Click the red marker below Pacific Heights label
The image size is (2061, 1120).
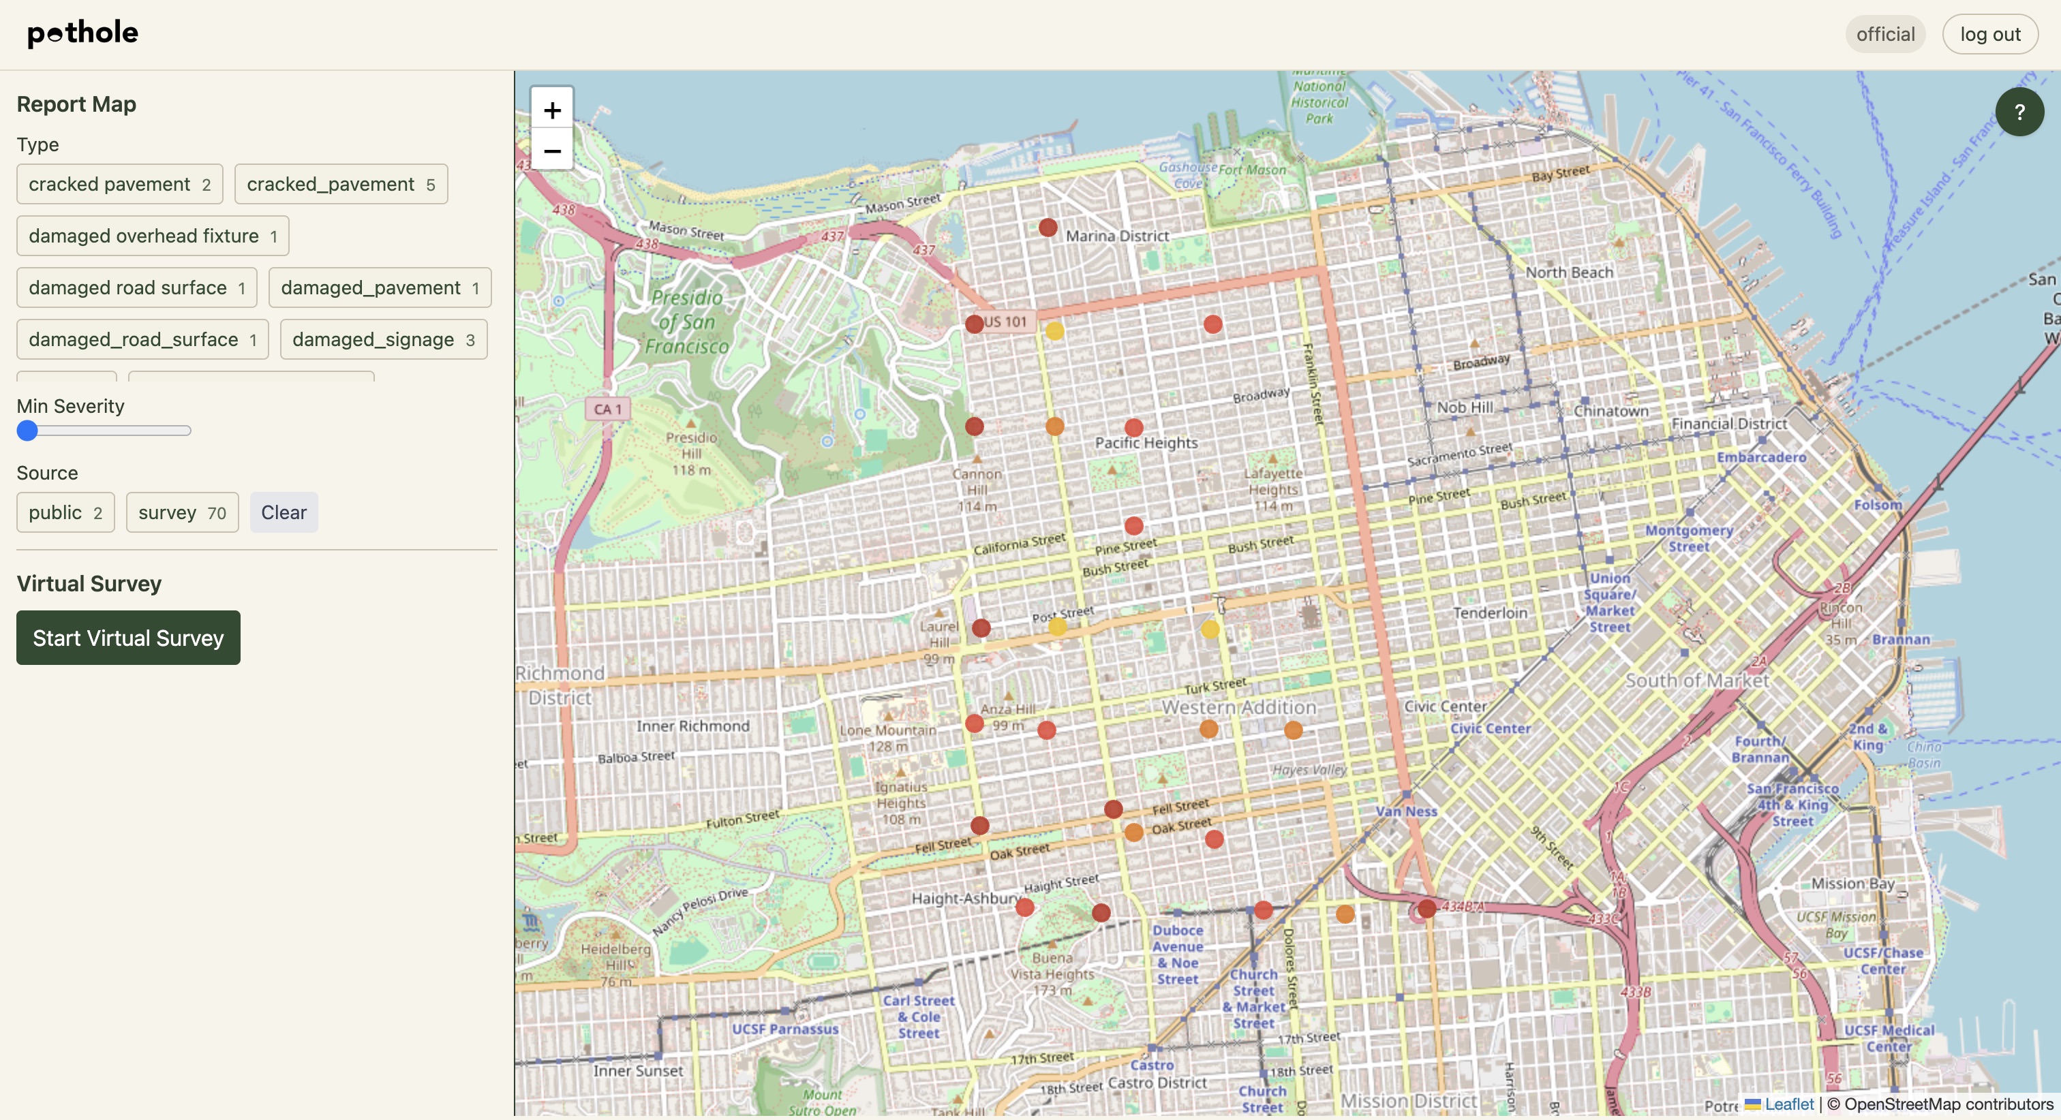click(x=1133, y=526)
